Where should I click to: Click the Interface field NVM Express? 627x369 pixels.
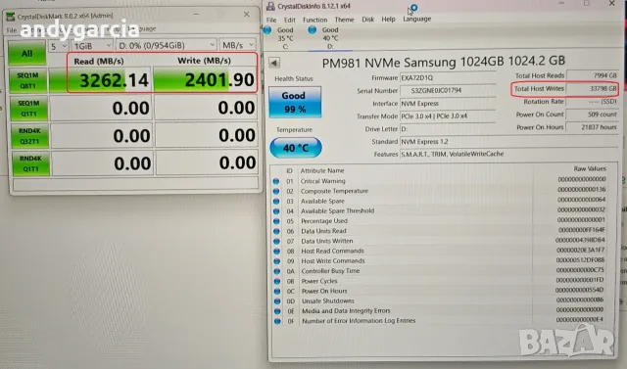point(448,104)
